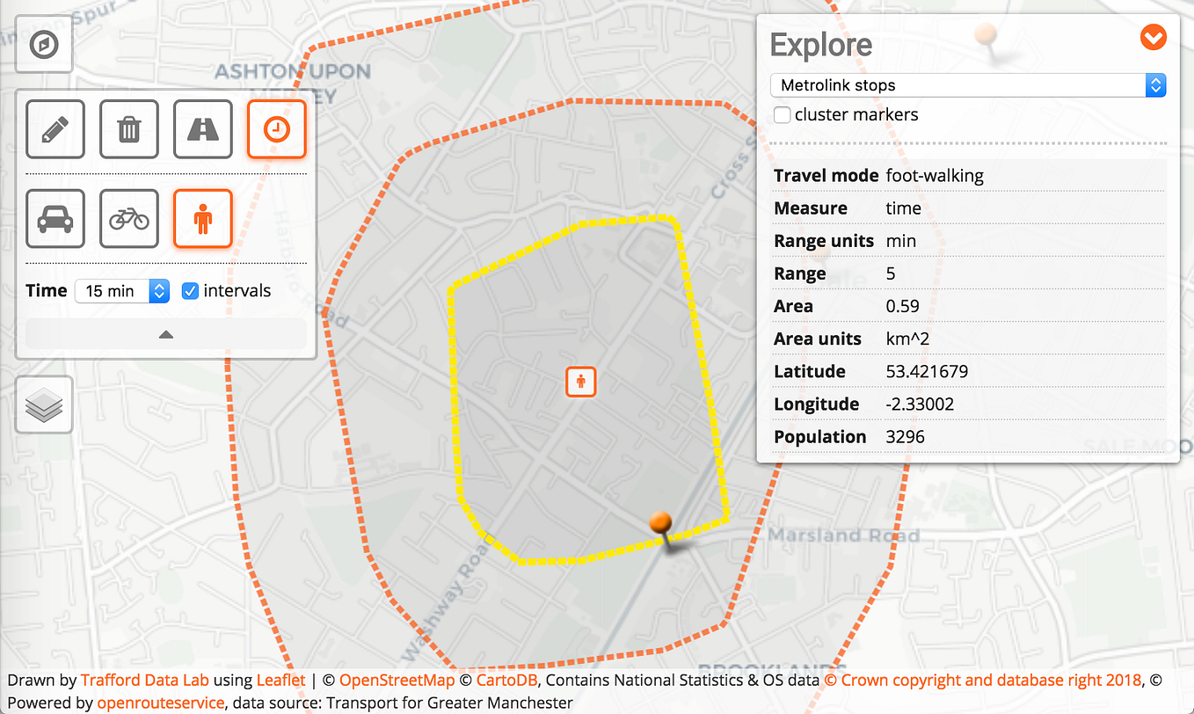Open the Time dropdown showing 15 min
This screenshot has width=1194, height=714.
pos(121,290)
